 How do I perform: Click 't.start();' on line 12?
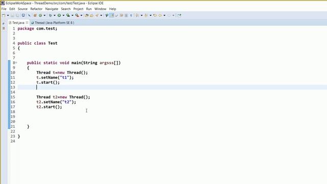(x=48, y=82)
